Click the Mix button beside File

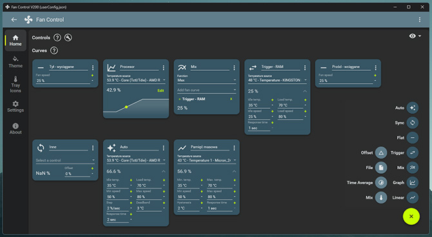point(413,167)
